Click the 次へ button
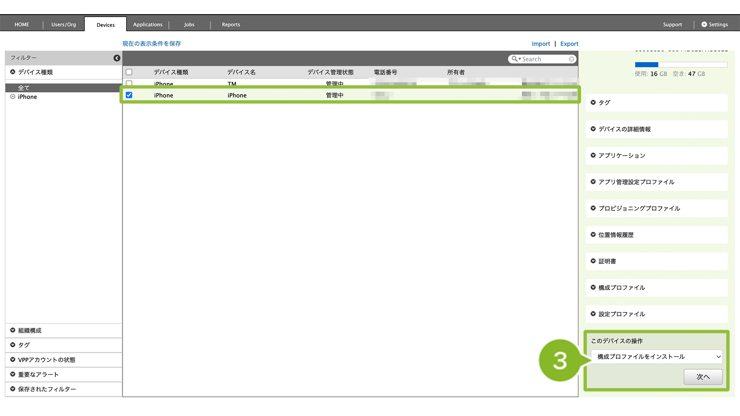740x416 pixels. pos(703,377)
